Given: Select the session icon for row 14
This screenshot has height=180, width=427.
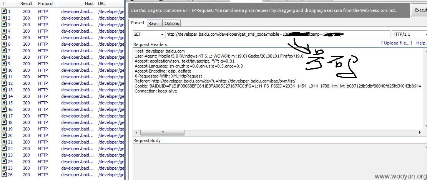Looking at the screenshot, I should click(x=4, y=96).
